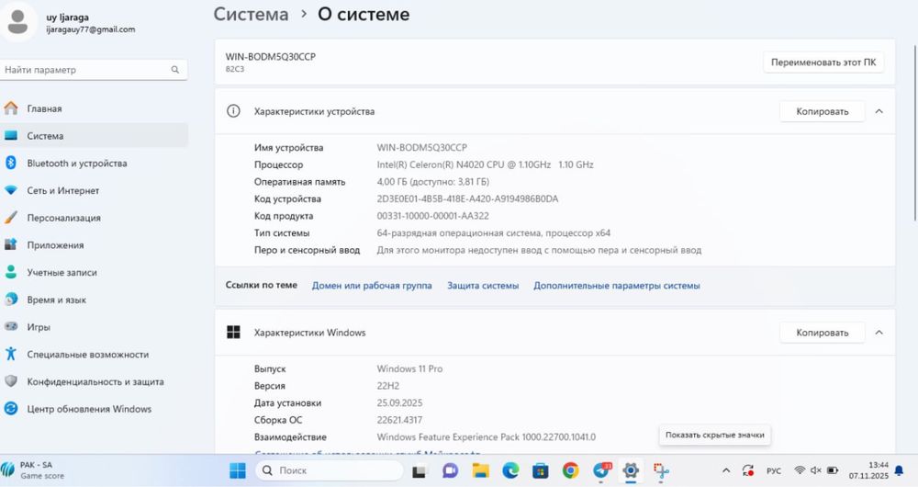Open Bluetooth и устройства settings
918x487 pixels.
94,163
